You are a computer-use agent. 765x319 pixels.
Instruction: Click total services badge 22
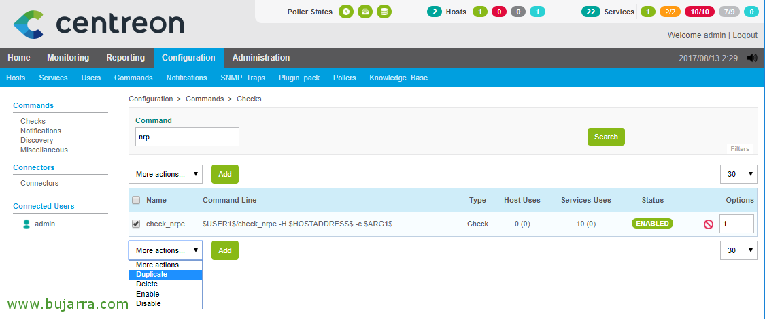tap(591, 12)
